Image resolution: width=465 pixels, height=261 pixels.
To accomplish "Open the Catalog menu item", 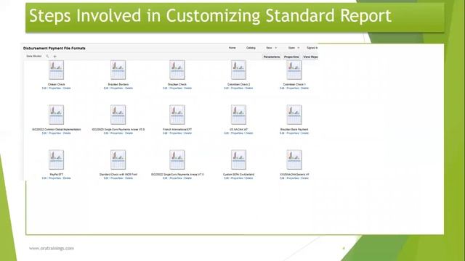I will coord(251,48).
